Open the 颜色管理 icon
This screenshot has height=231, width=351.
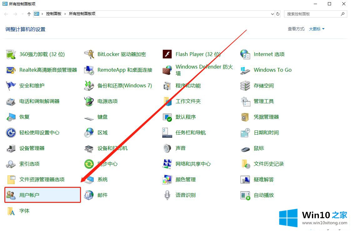click(167, 180)
